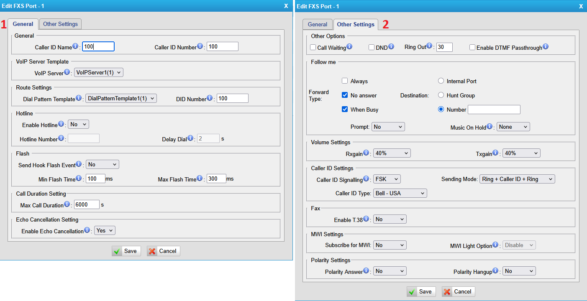The height and width of the screenshot is (301, 587).
Task: Click the info icon next to Max Call Duration
Action: click(67, 204)
